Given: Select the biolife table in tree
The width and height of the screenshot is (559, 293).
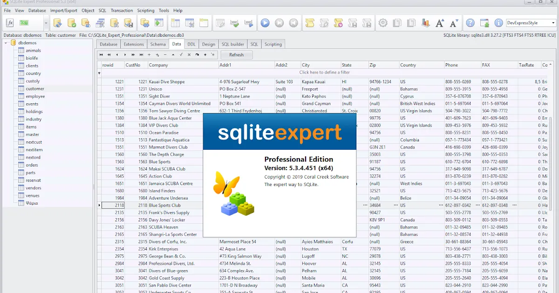Looking at the screenshot, I should point(32,58).
